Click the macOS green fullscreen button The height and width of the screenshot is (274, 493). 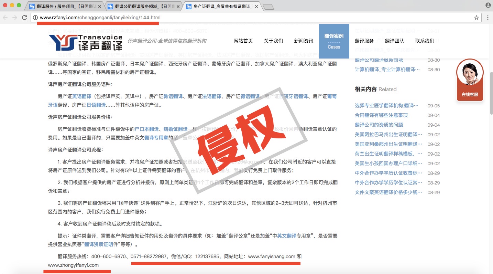(19, 5)
